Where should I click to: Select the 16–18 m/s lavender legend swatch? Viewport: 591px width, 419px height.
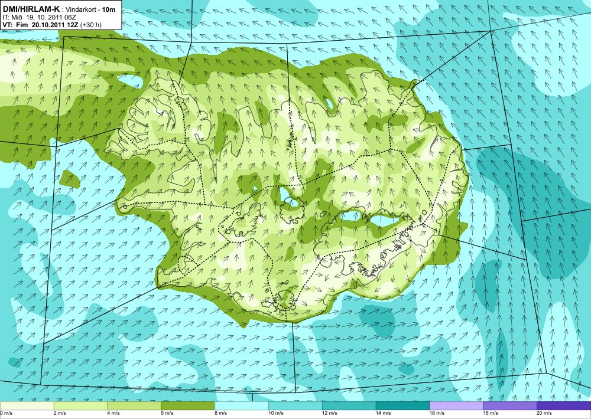pos(456,406)
